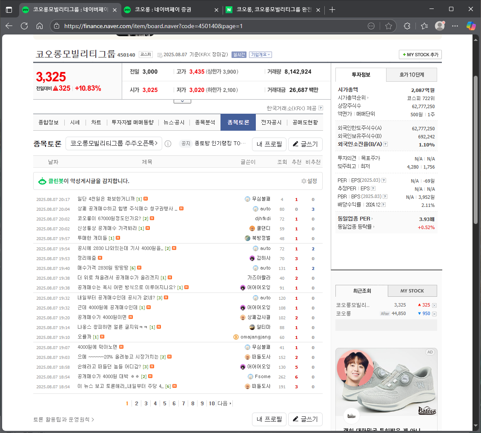Expand 시가총액순위 arrow

pyautogui.click(x=368, y=98)
